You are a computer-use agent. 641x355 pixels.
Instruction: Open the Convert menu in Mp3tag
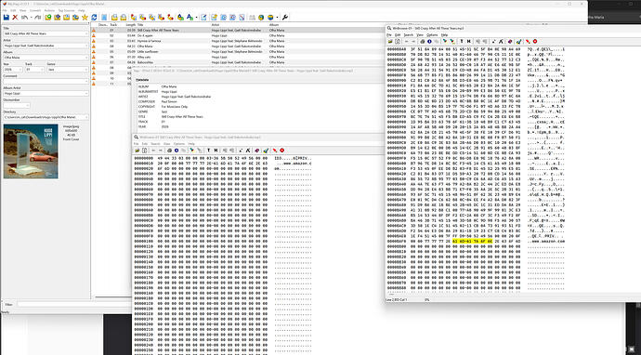[35, 10]
